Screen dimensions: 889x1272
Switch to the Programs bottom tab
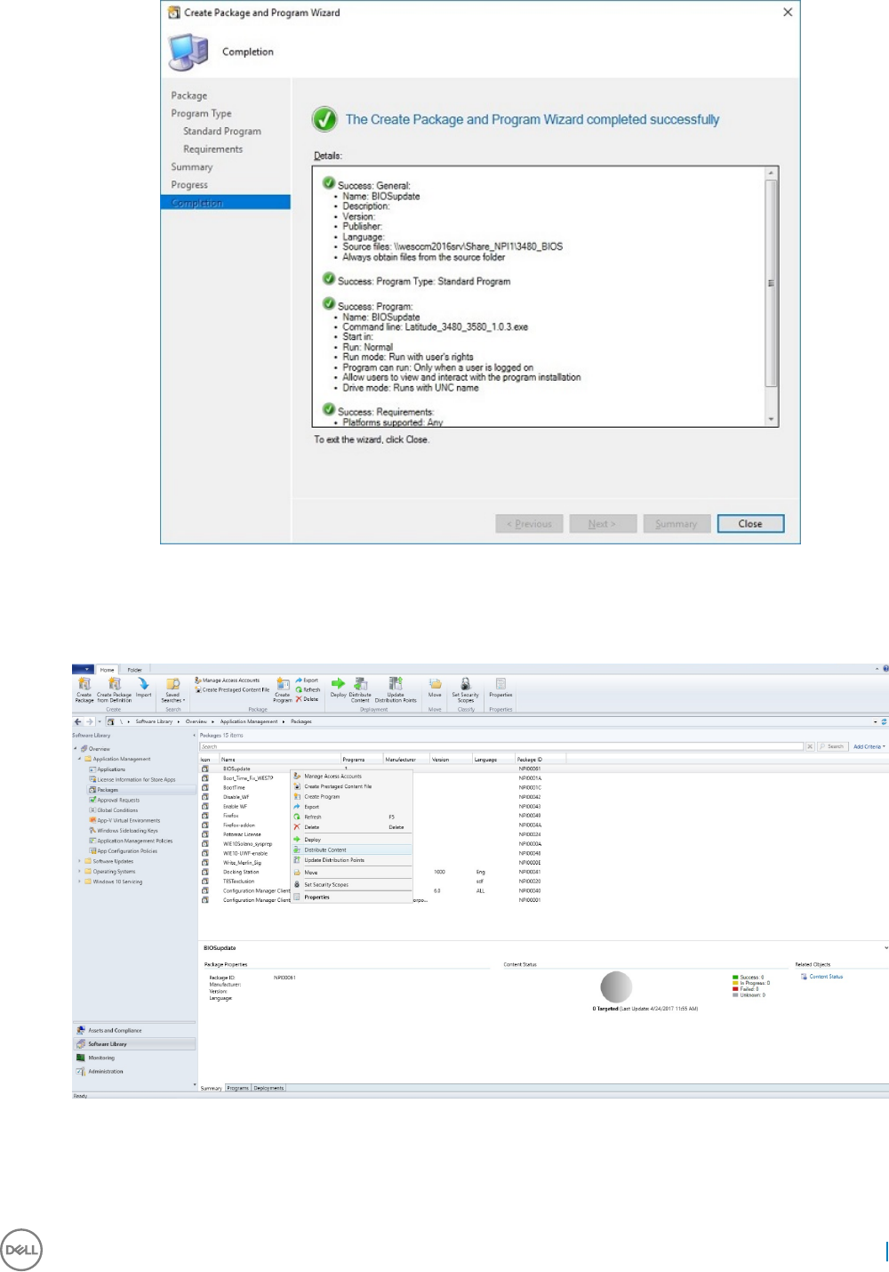(237, 1088)
